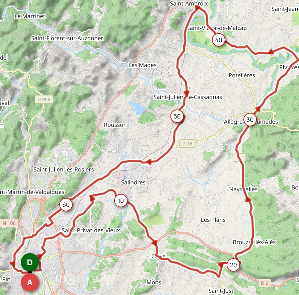
Task: Click the Saint-Ambroix town label
Action: pyautogui.click(x=189, y=3)
